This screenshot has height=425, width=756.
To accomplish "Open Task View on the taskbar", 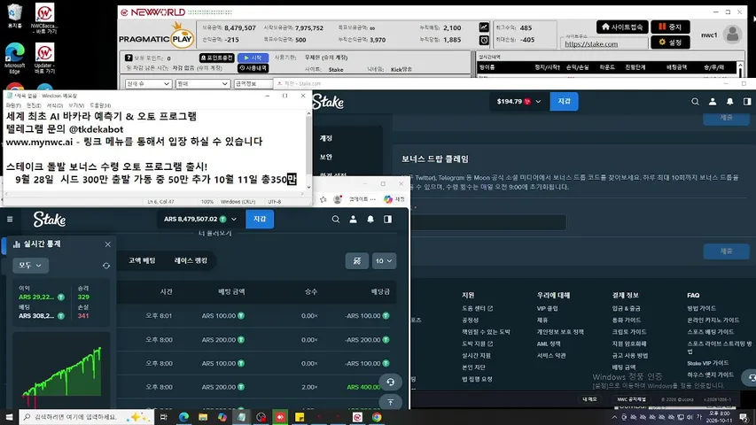I will coord(163,417).
